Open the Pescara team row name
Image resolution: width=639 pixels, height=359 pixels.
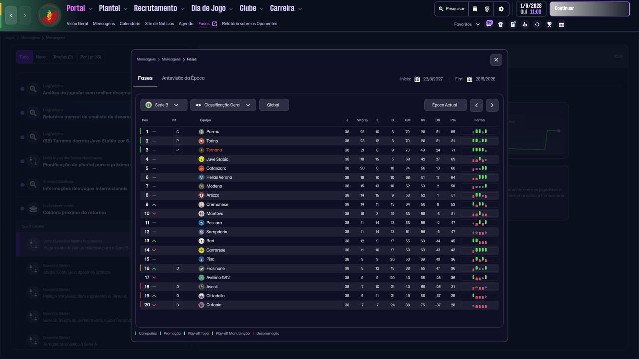(214, 223)
